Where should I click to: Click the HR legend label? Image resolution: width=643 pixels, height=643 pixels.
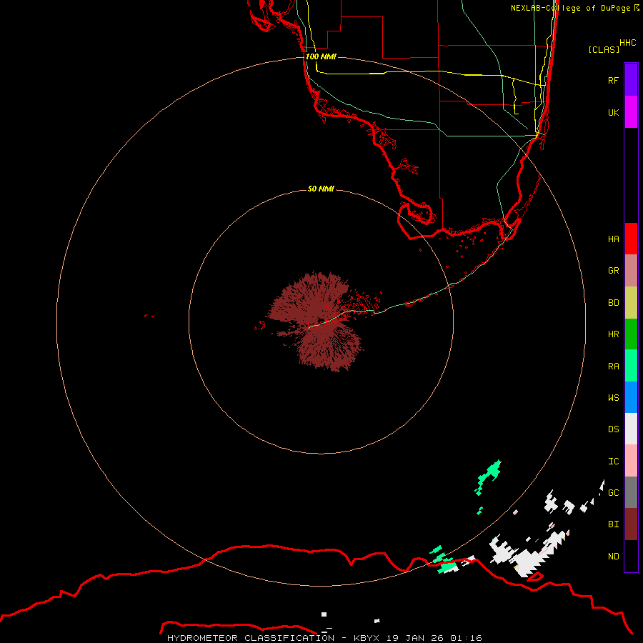pos(613,334)
